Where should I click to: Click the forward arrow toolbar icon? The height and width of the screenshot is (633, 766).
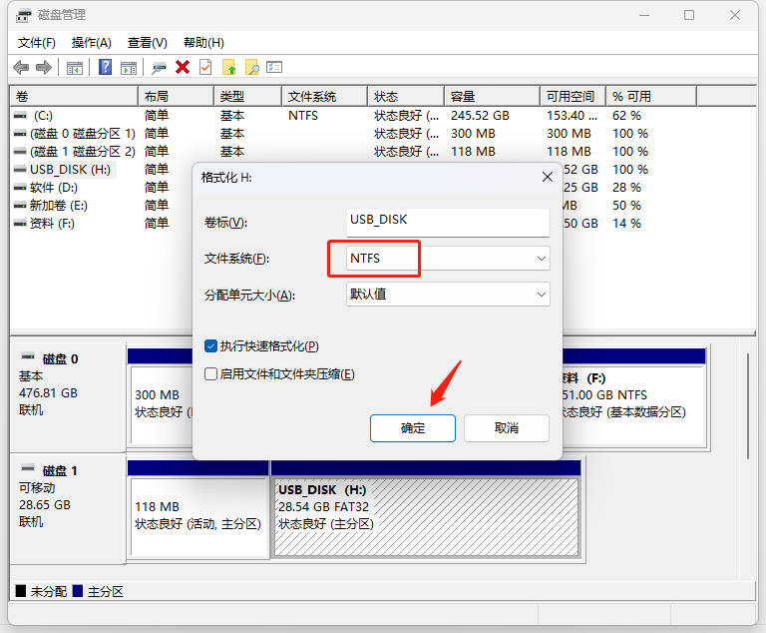click(x=43, y=67)
